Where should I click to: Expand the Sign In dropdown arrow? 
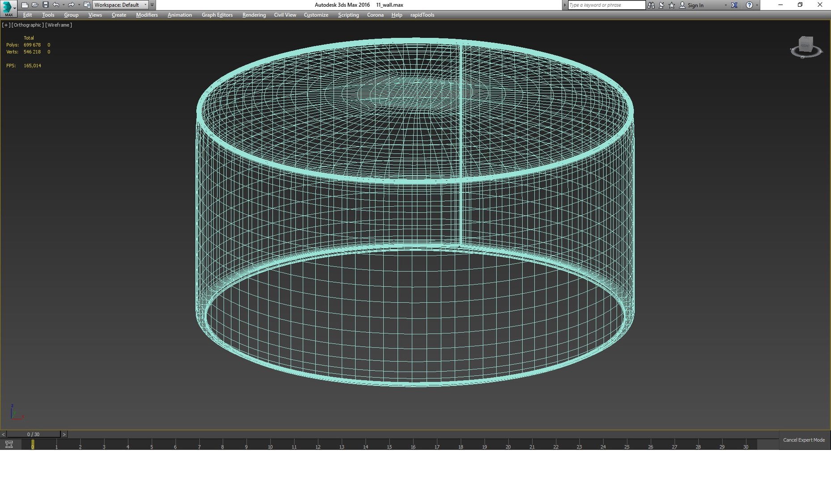[x=725, y=5]
